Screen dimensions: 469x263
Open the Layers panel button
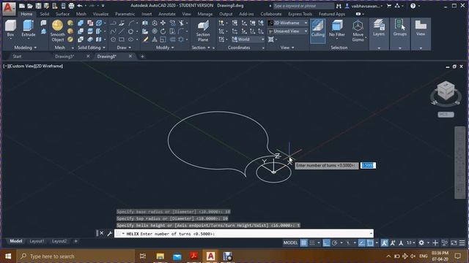click(x=379, y=34)
